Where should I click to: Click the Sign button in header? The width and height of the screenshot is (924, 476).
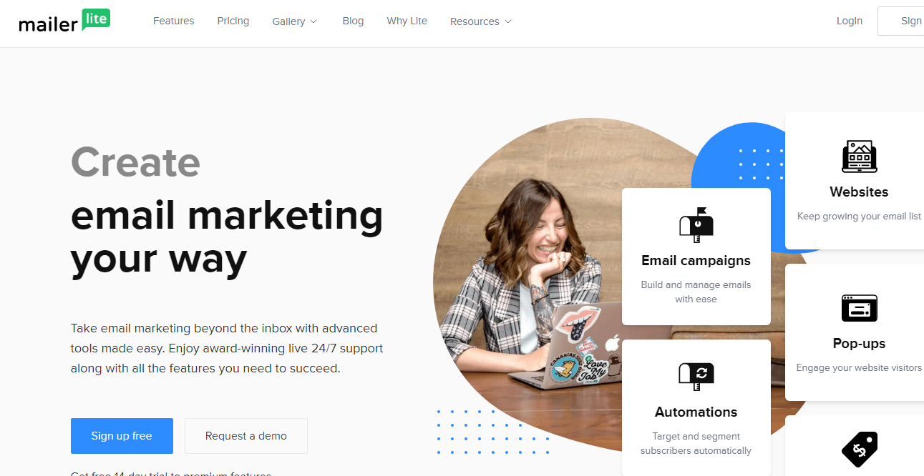point(901,21)
